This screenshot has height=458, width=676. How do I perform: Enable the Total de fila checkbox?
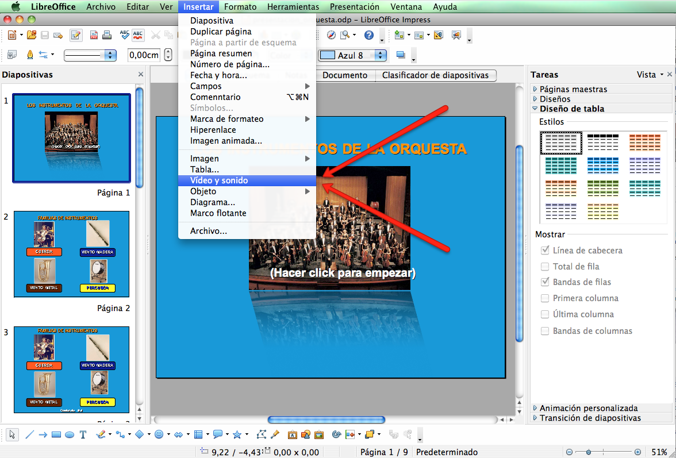(x=545, y=266)
